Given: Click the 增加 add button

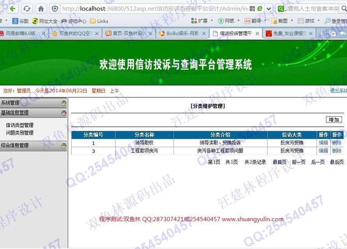Looking at the screenshot, I should 334,119.
